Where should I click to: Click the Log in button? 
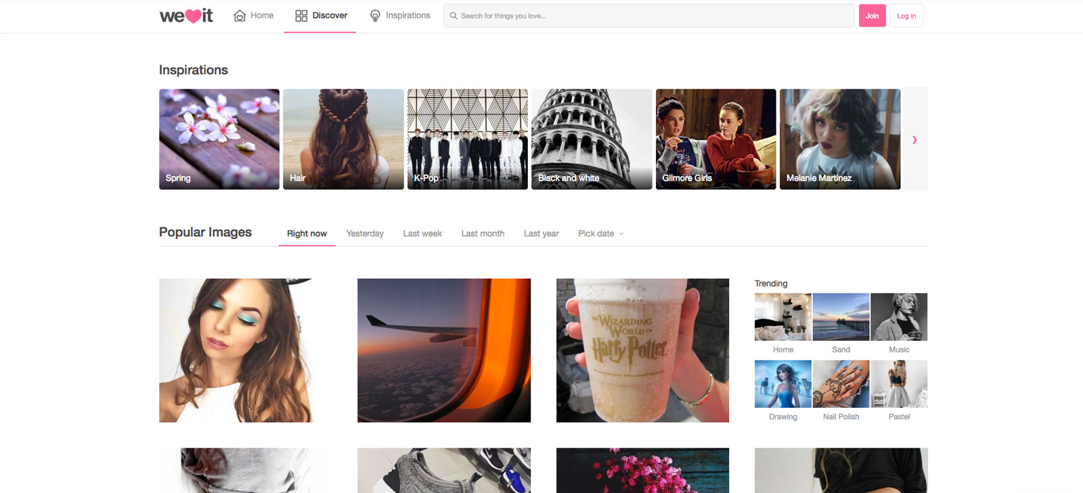[906, 16]
